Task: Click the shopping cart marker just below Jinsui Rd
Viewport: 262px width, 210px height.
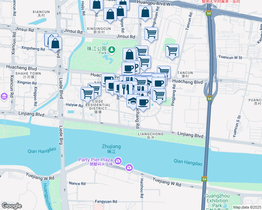Action: tap(151, 35)
